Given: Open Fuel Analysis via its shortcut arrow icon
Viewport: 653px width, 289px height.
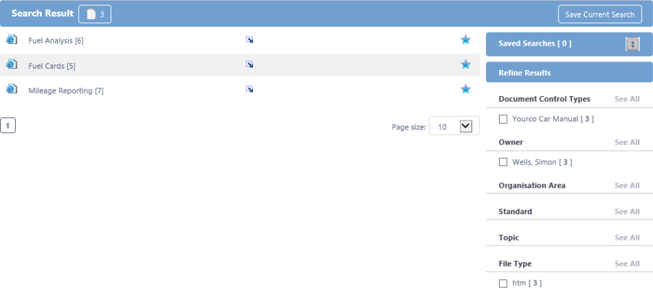Looking at the screenshot, I should [x=249, y=40].
